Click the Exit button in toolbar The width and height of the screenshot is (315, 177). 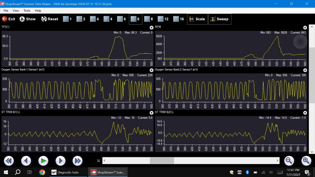pos(9,19)
